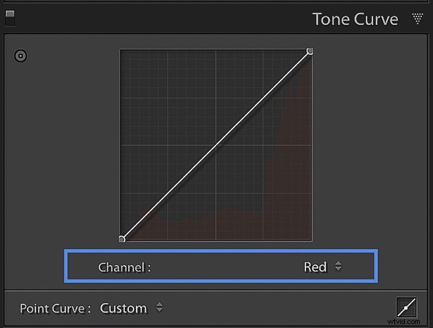This screenshot has height=328, width=433.
Task: Click the "Channel :" label
Action: [125, 267]
